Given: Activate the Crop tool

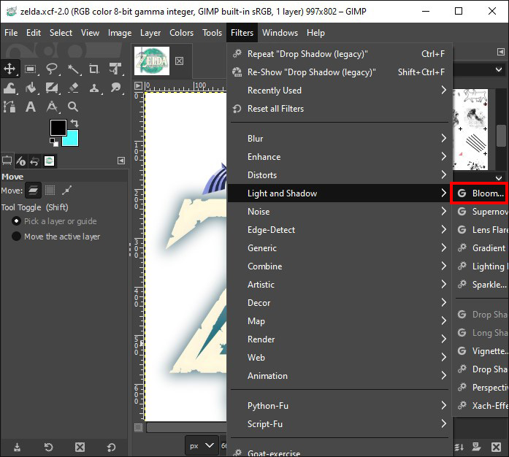Looking at the screenshot, I should click(x=94, y=69).
